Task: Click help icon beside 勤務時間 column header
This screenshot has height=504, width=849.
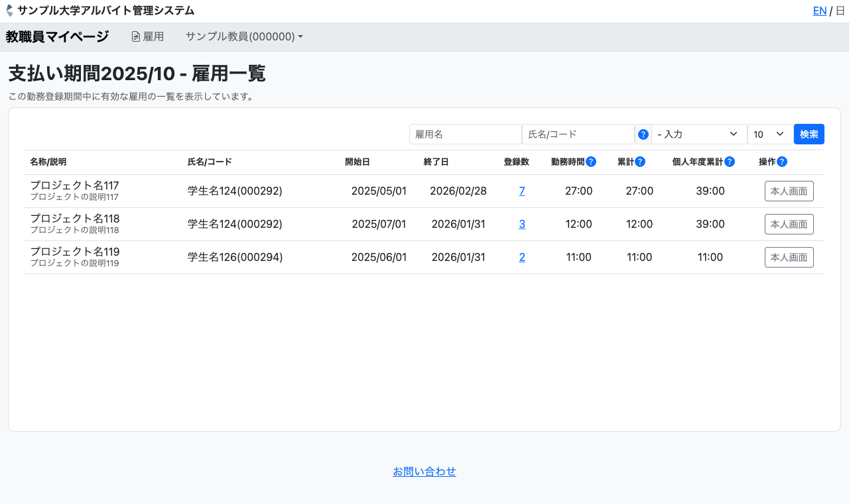Action: pos(591,162)
